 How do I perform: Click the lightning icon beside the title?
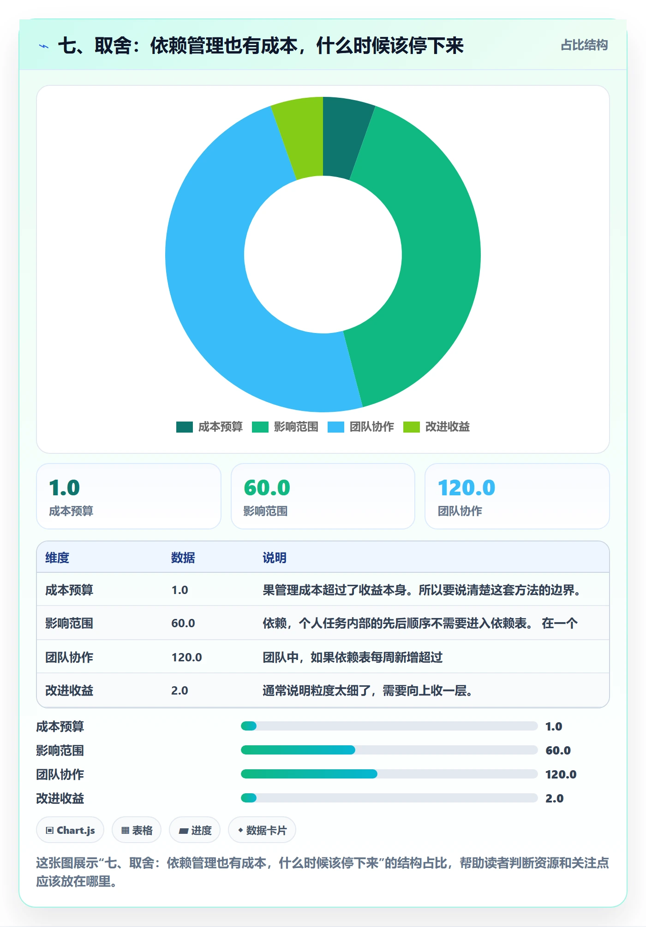coord(44,46)
